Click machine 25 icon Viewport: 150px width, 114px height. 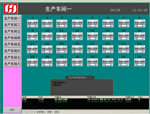[x=32, y=62]
